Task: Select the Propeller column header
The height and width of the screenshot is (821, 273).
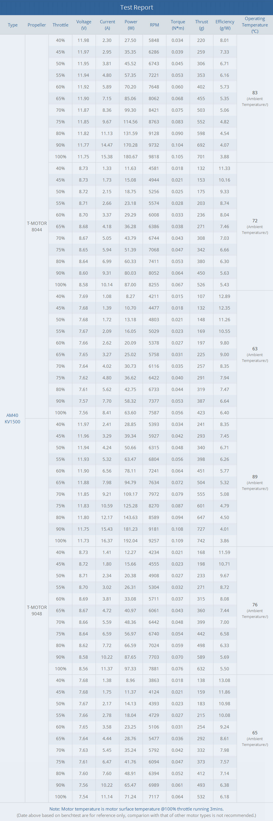Action: (x=37, y=25)
